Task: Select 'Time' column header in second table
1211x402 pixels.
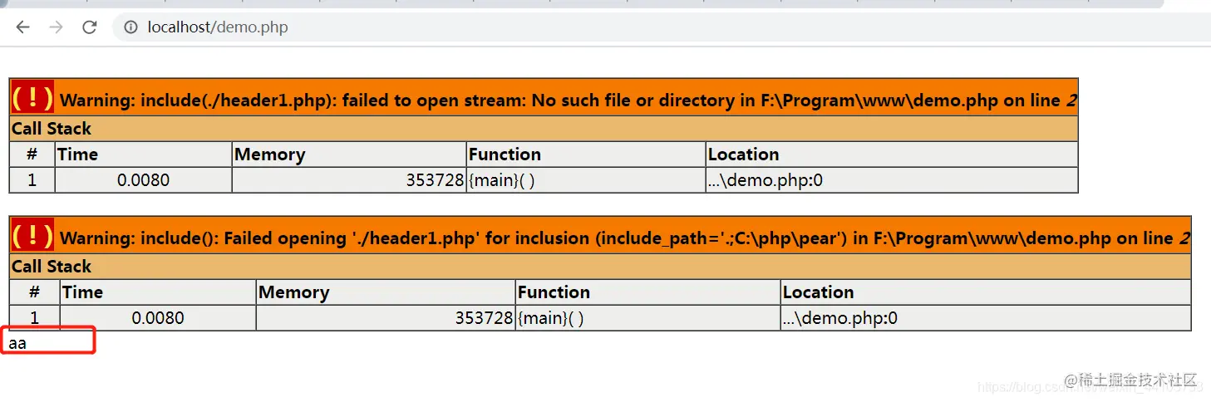Action: [x=83, y=292]
